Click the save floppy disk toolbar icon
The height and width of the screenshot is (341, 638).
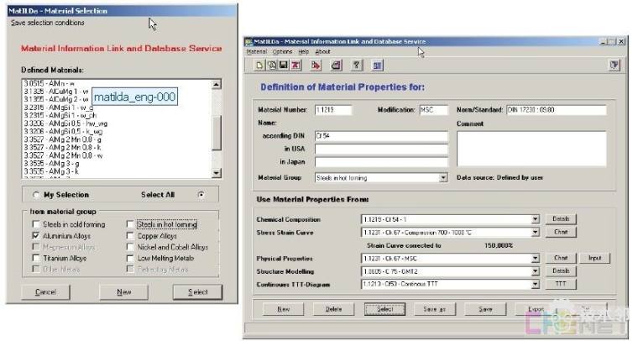(284, 65)
